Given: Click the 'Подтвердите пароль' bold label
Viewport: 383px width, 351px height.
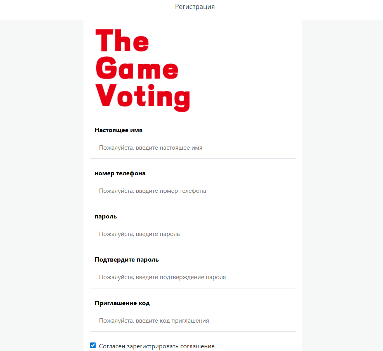Looking at the screenshot, I should (x=127, y=260).
